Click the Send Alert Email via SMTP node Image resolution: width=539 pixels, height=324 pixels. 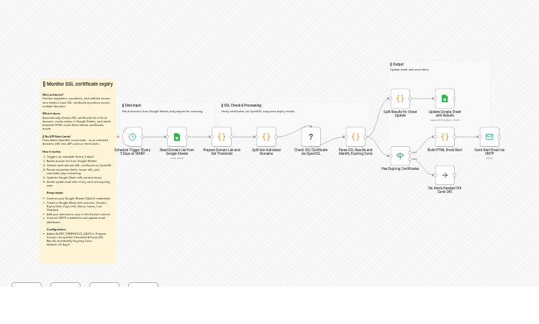pos(489,137)
